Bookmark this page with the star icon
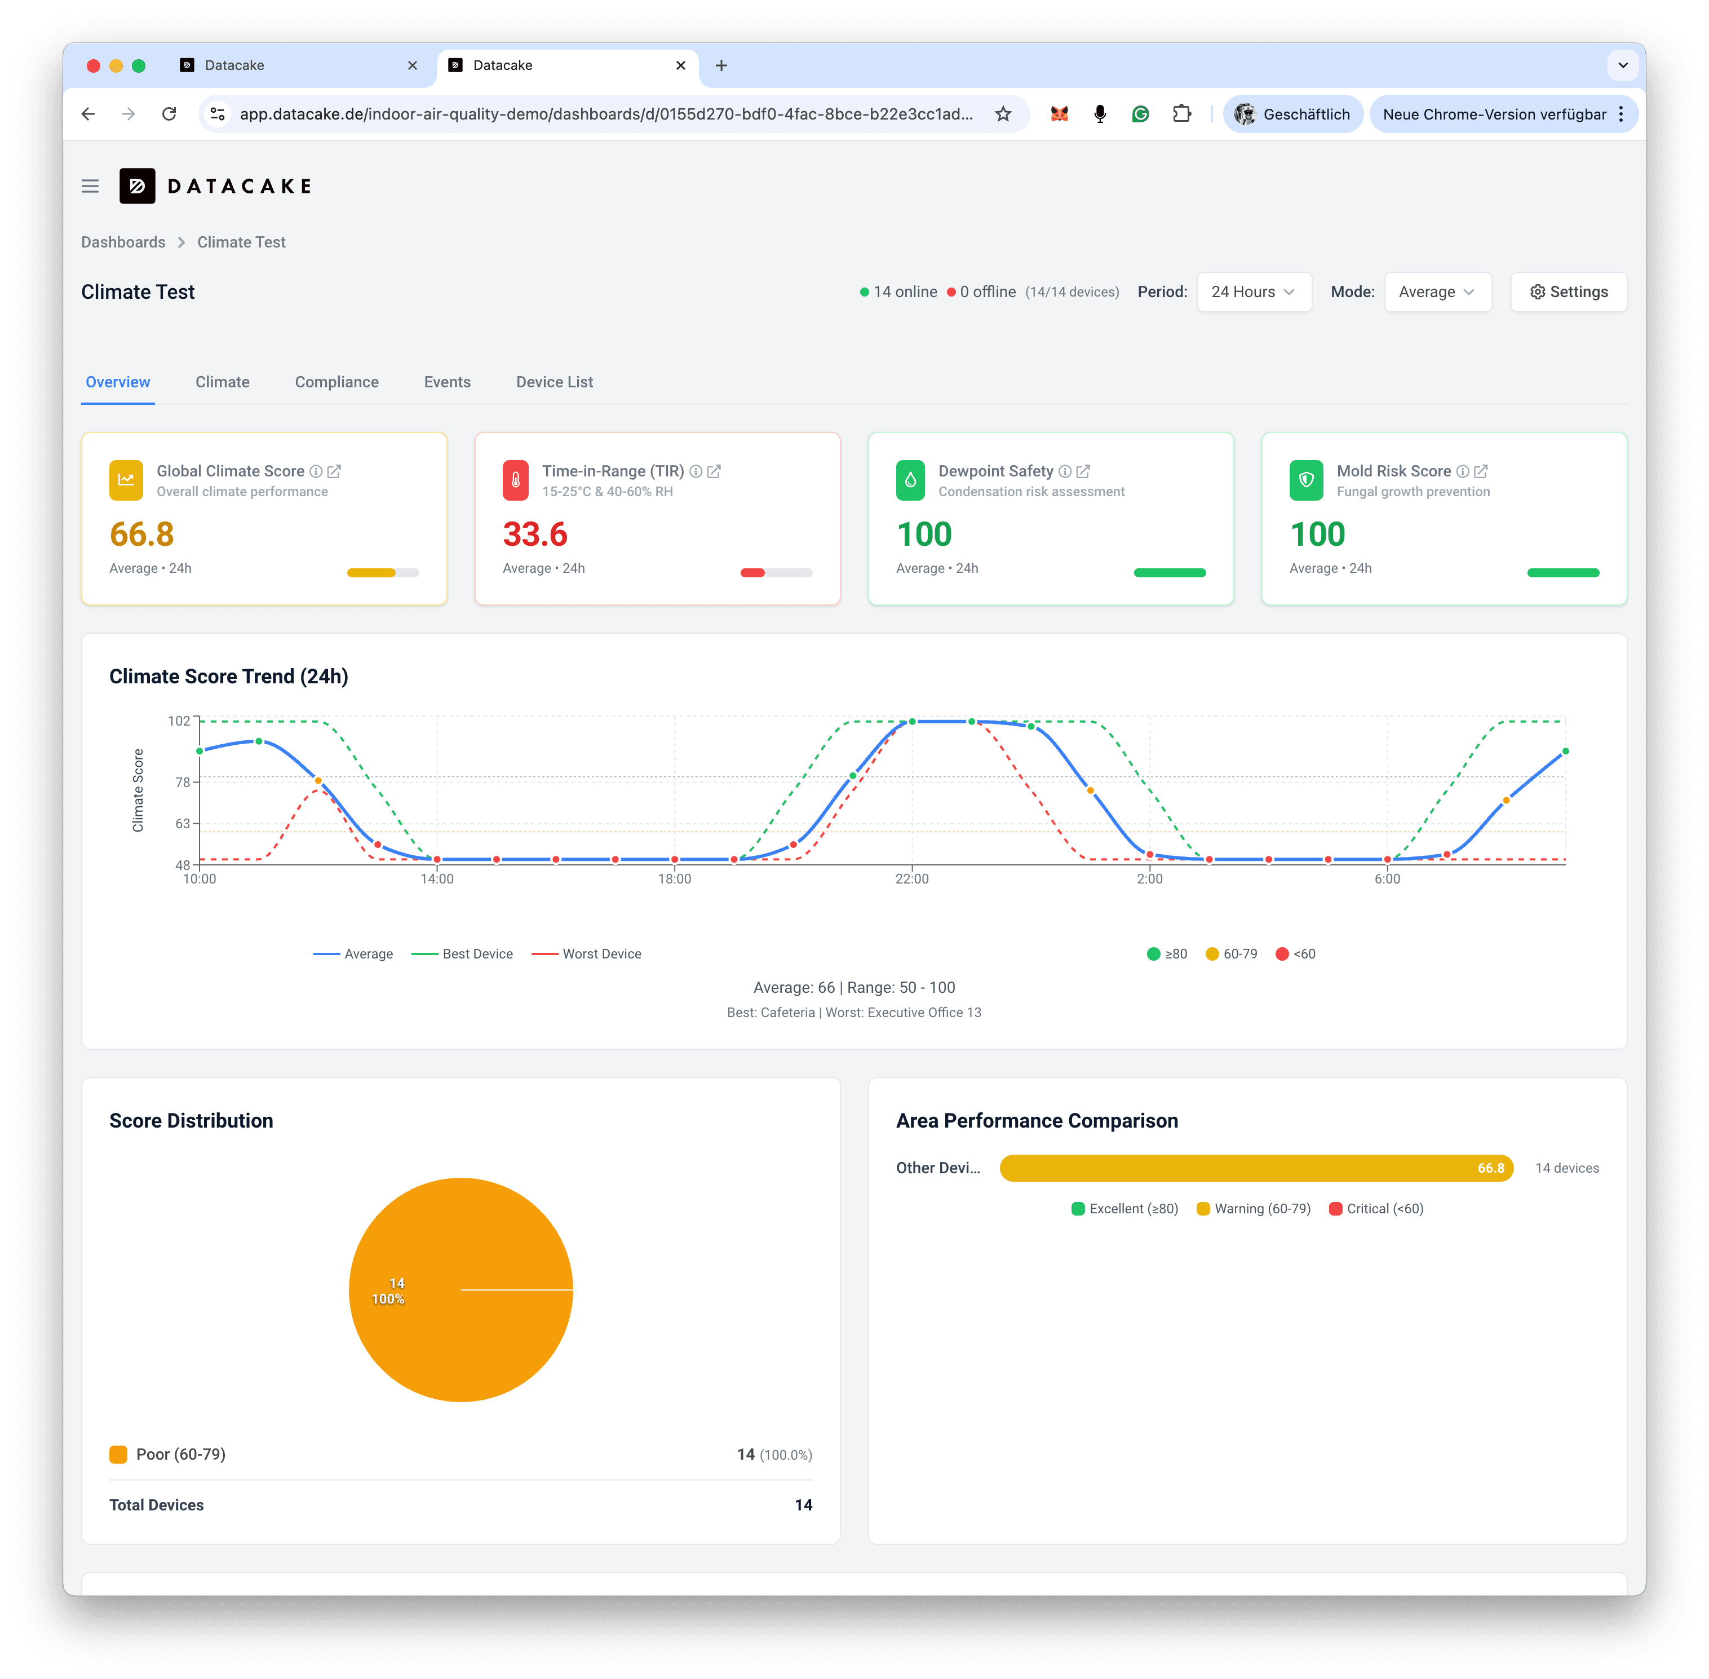 click(1003, 114)
